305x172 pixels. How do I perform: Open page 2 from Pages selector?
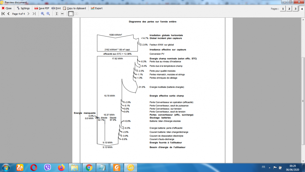coord(289,9)
